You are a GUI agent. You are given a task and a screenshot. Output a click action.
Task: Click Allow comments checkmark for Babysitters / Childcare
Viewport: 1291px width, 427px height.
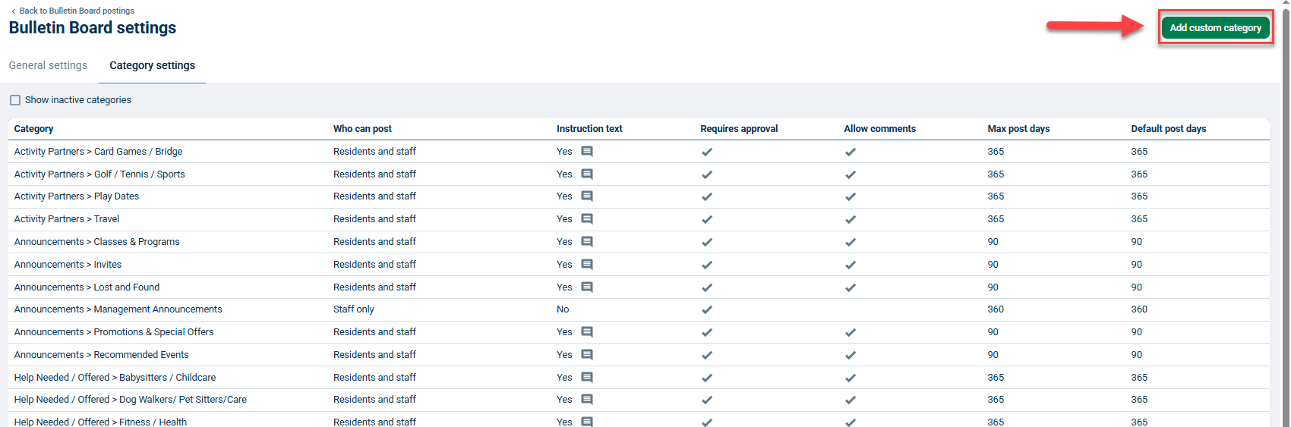pos(851,378)
